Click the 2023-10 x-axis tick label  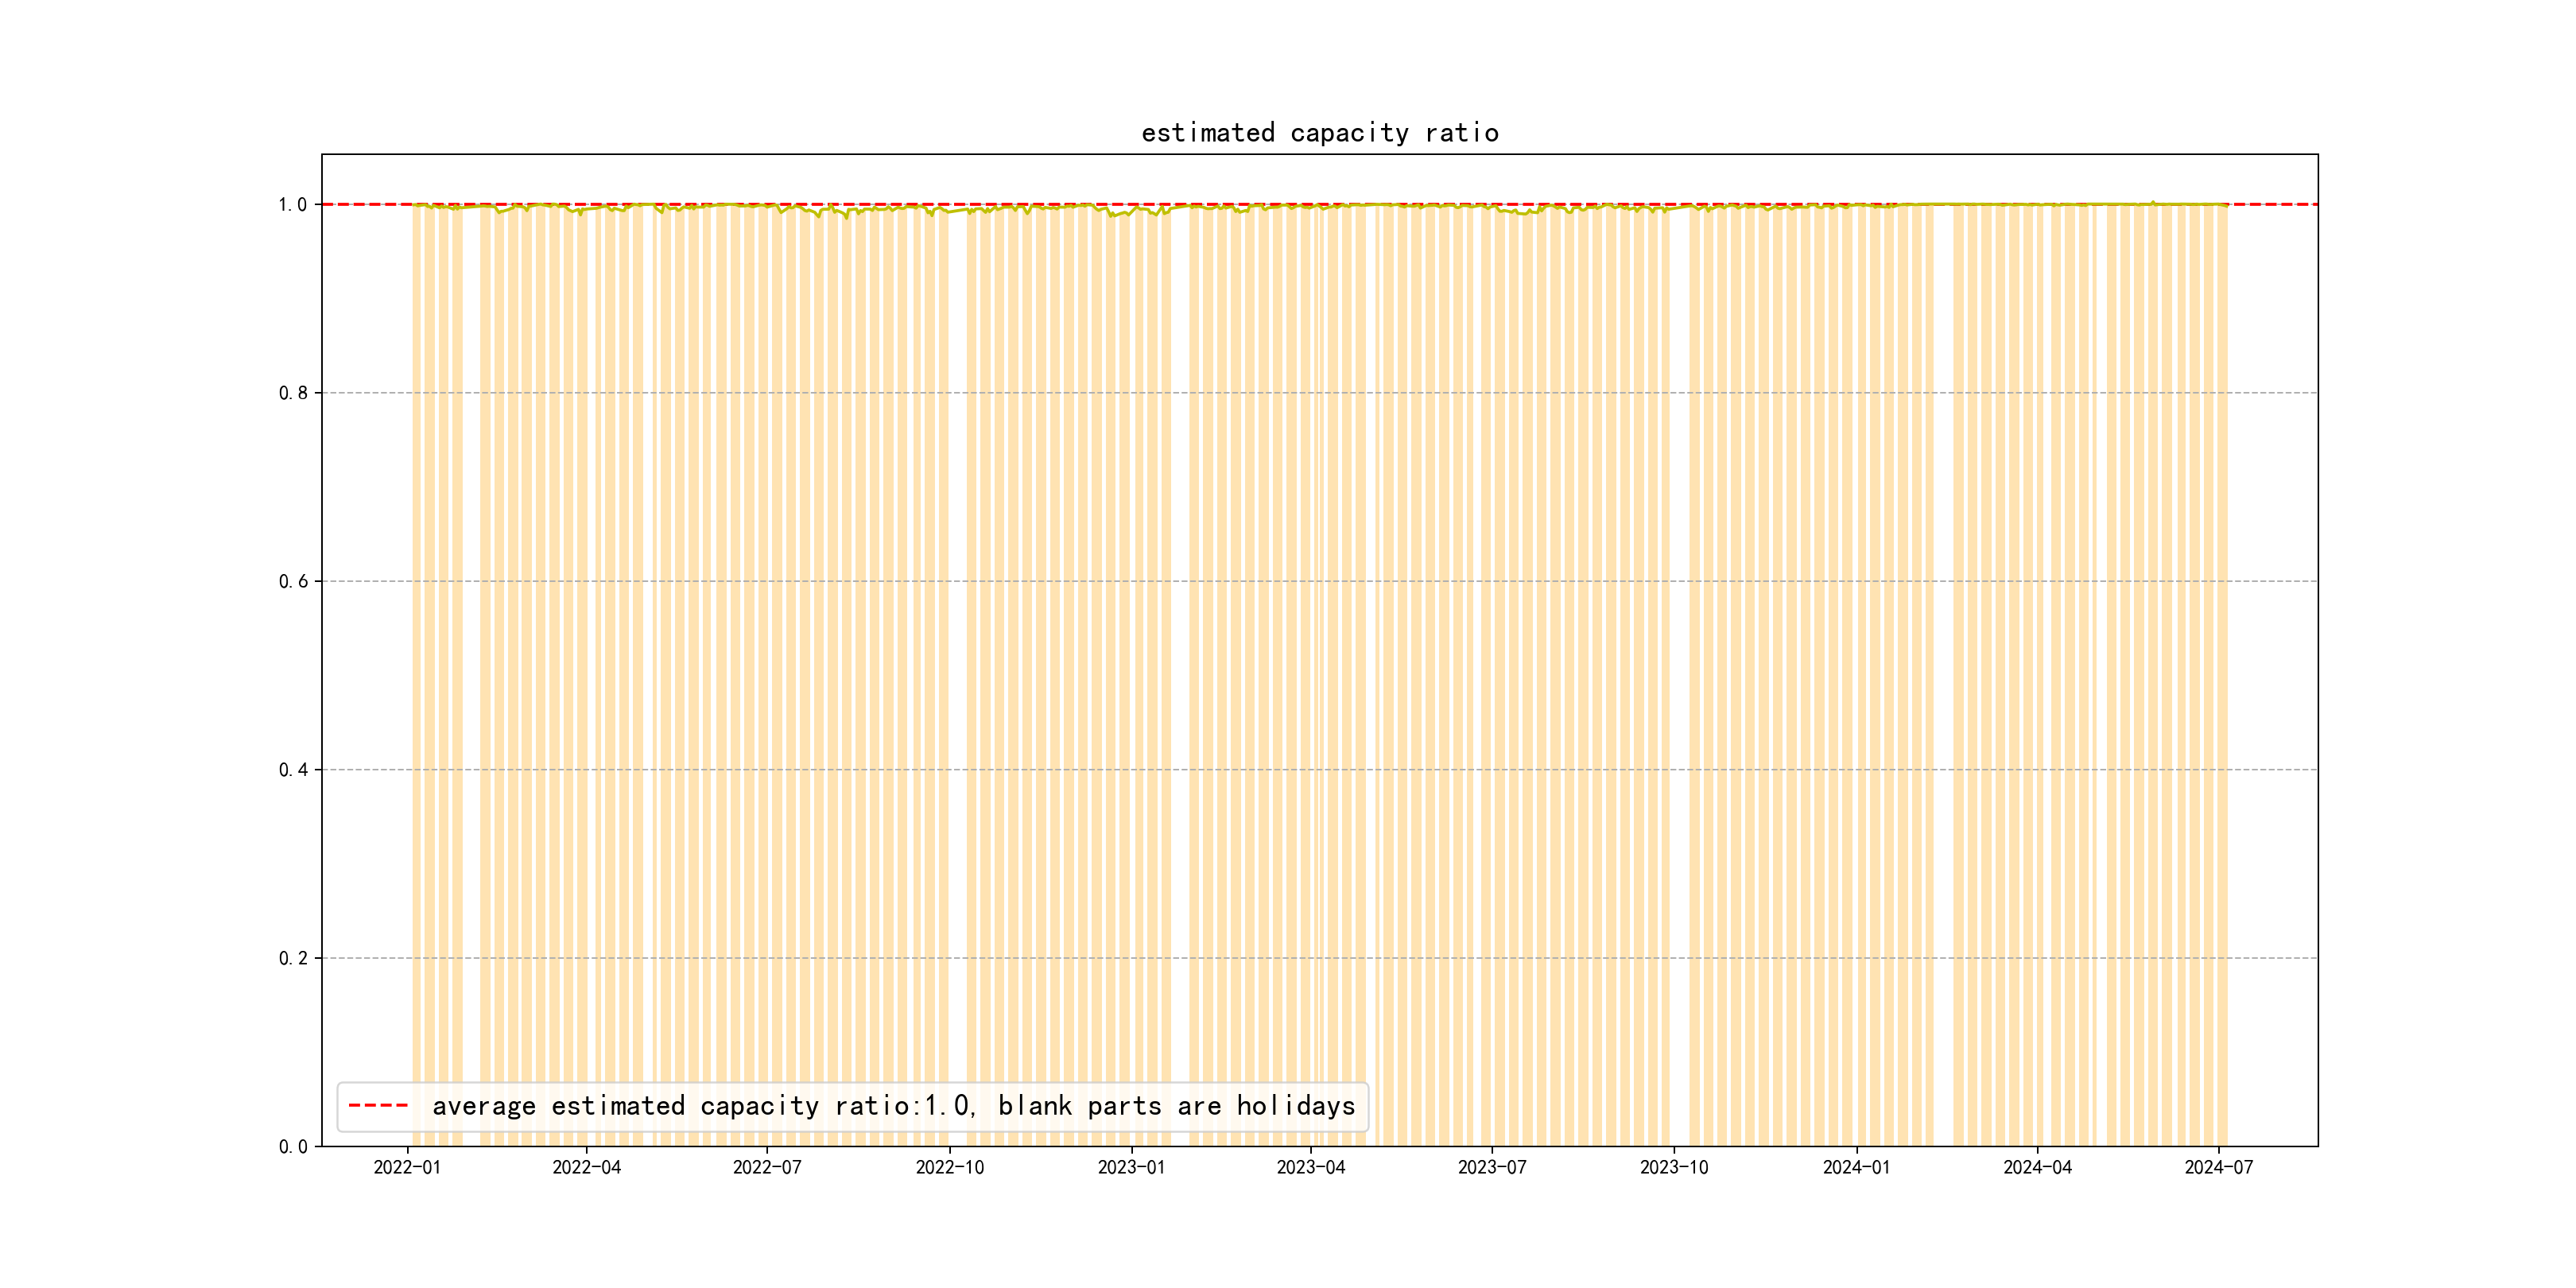pyautogui.click(x=1674, y=1168)
